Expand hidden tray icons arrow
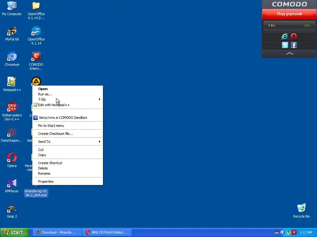Image resolution: width=317 pixels, height=237 pixels. (x=283, y=233)
